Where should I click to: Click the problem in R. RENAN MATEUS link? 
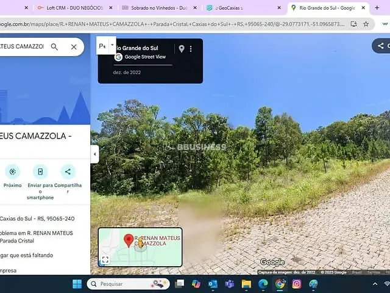pyautogui.click(x=37, y=237)
